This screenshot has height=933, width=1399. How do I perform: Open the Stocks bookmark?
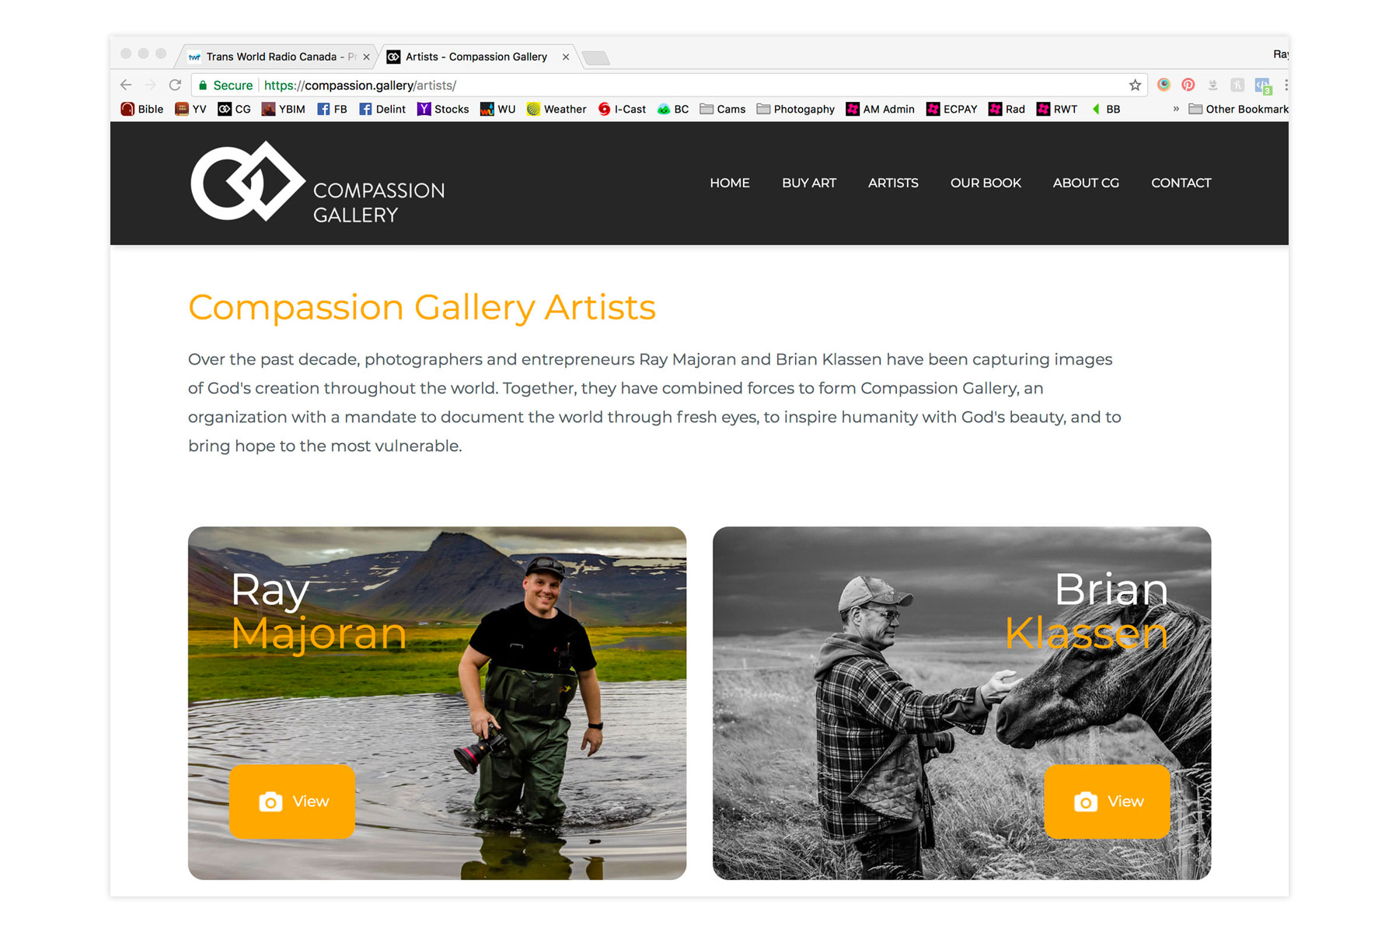443,110
